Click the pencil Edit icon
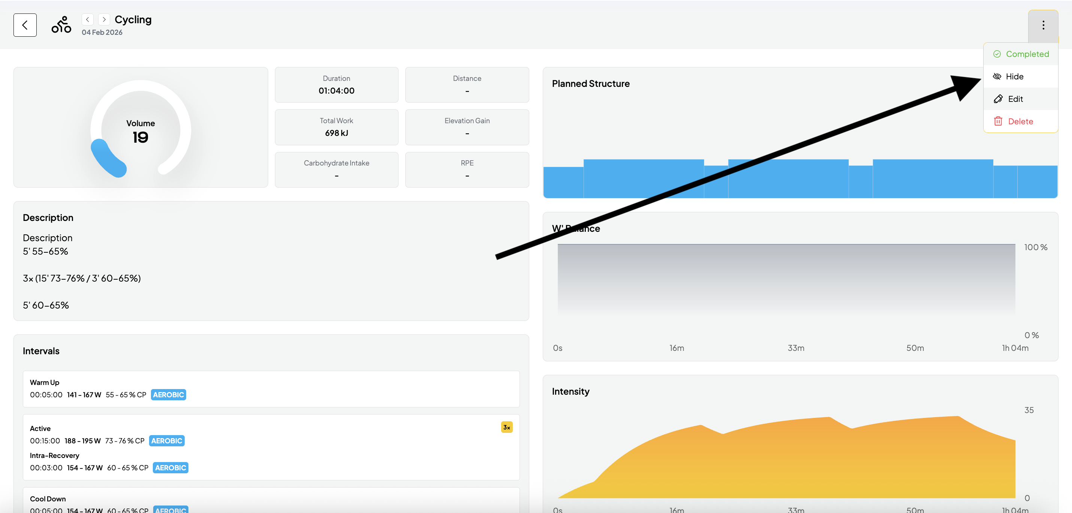This screenshot has width=1072, height=513. click(x=998, y=99)
